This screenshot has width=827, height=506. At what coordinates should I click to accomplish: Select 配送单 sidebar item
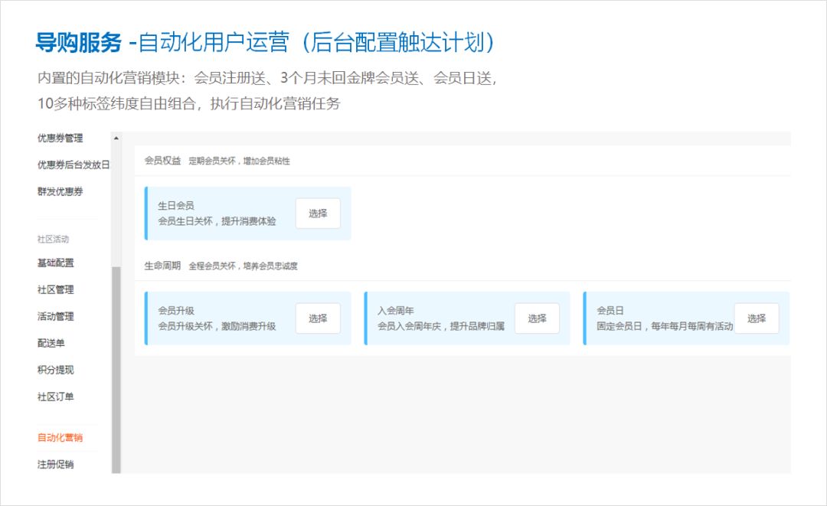(51, 343)
